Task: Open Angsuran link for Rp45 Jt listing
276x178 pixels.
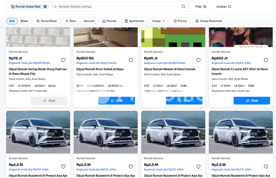Action: (165, 63)
